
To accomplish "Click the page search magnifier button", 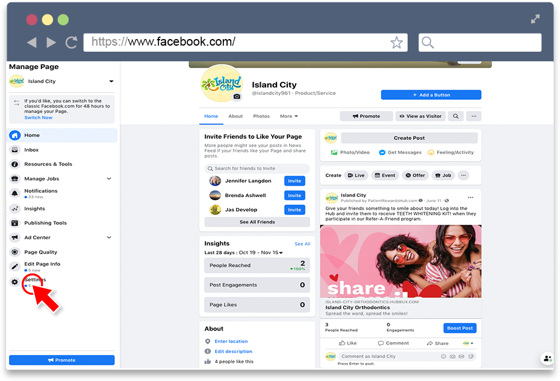I will (x=456, y=116).
